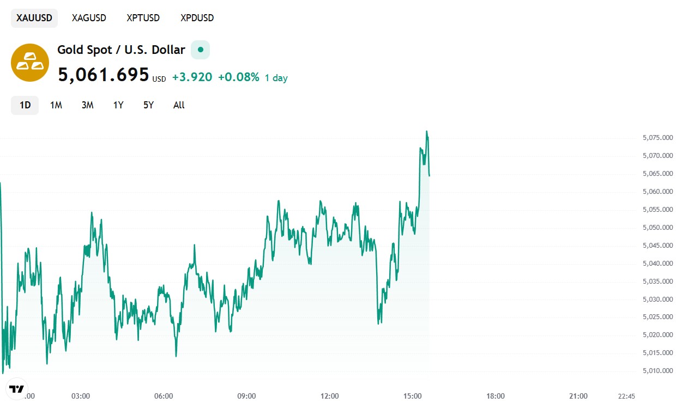Select the 5Y timeframe
Image resolution: width=676 pixels, height=403 pixels.
click(148, 105)
